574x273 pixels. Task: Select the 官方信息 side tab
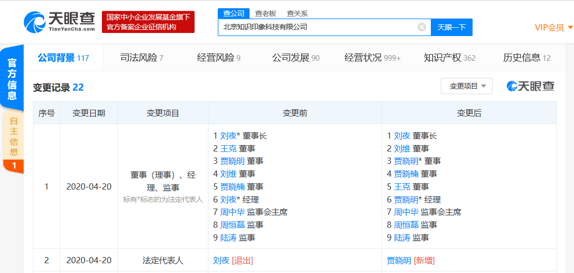coord(12,79)
